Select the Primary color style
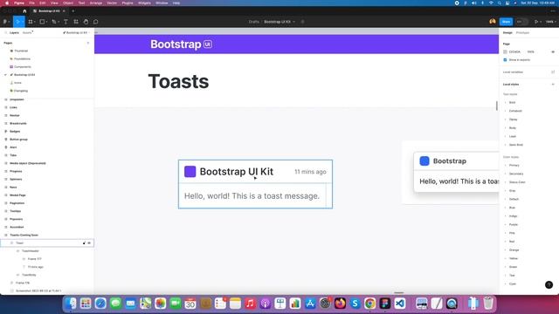Image resolution: width=559 pixels, height=314 pixels. tap(514, 165)
